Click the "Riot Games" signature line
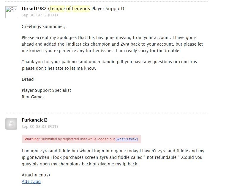248x194 pixels. tap(33, 97)
